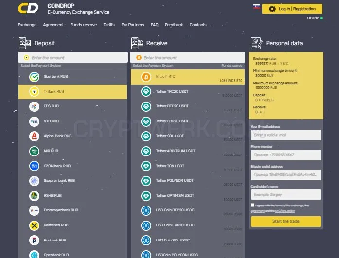The width and height of the screenshot is (339, 258).
Task: Click the E-mail address field
Action: pyautogui.click(x=286, y=135)
